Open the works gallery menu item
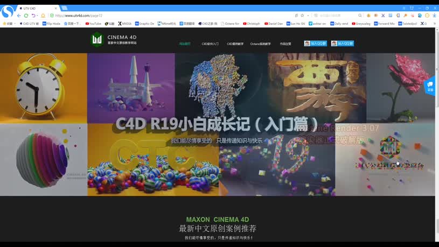The image size is (439, 247). tap(285, 44)
